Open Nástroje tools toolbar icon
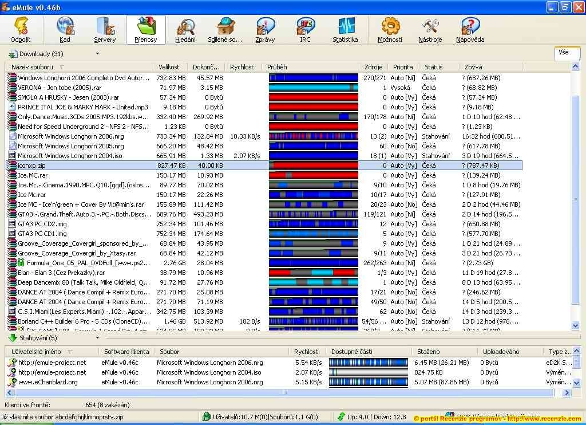 (430, 30)
